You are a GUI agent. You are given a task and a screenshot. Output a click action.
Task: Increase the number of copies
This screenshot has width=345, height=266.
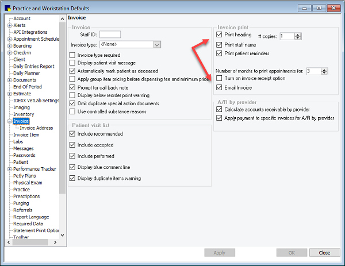tap(297, 33)
